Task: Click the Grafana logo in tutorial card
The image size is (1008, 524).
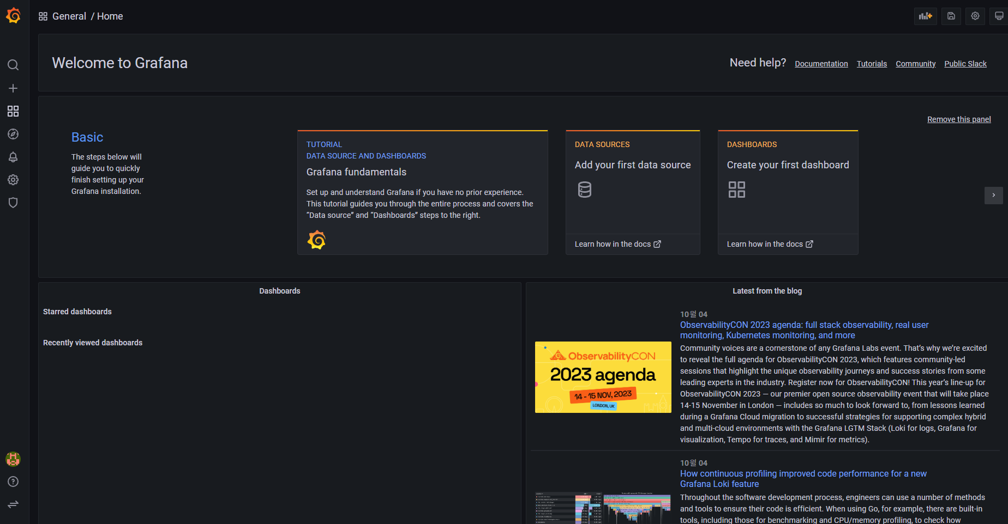Action: click(x=316, y=240)
